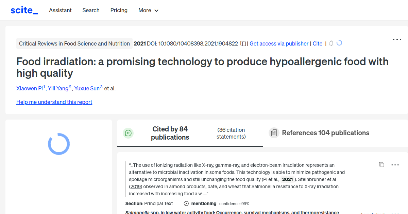Click the References document icon
The image size is (408, 214).
274,132
